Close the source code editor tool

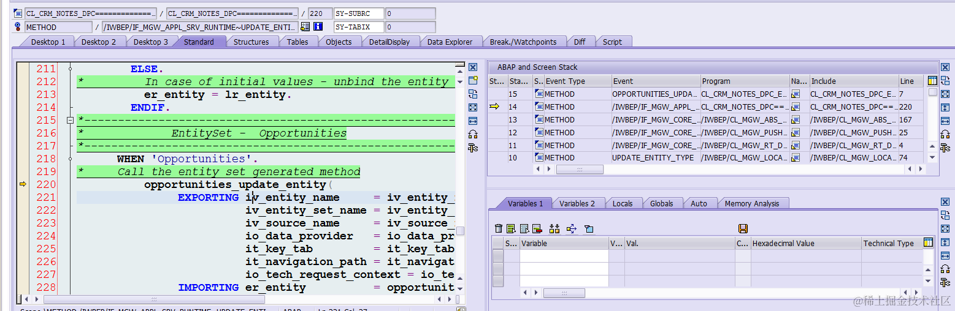click(473, 67)
